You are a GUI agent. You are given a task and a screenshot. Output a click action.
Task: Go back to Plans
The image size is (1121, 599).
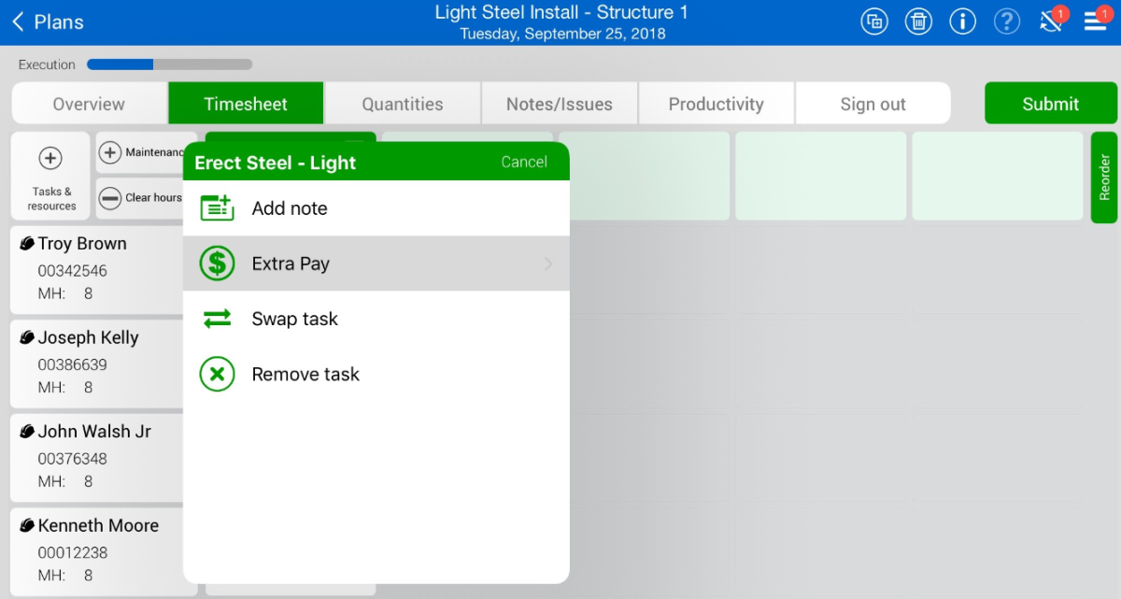49,21
